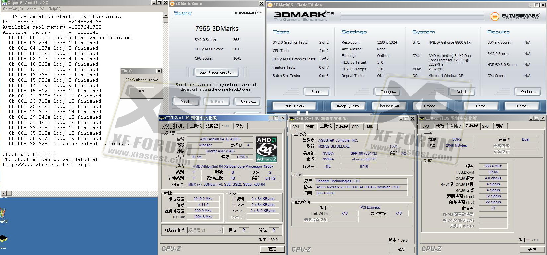Click the 3DMark Score title bar icon
547x255 pixels.
[172, 4]
